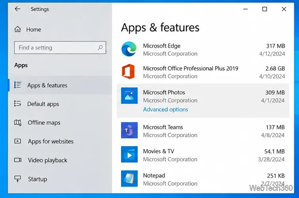Viewport: 299px width, 198px height.
Task: Minimize the Settings window
Action: tap(246, 9)
